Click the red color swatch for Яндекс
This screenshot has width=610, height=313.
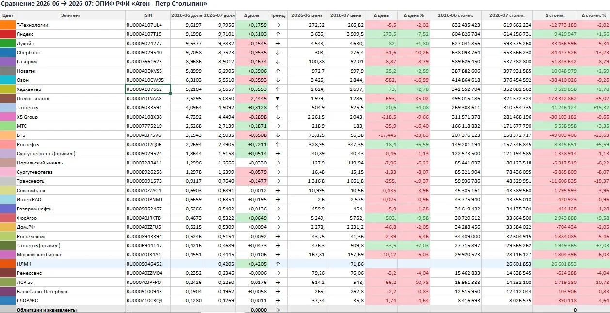[8, 34]
